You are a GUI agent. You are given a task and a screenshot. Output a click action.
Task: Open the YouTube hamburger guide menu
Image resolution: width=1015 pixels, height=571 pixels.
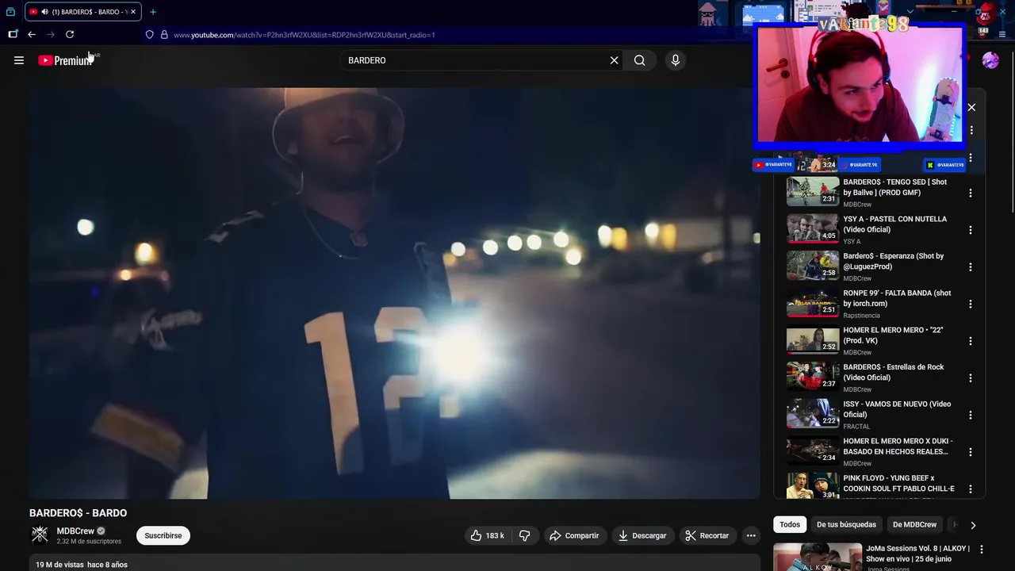[19, 60]
